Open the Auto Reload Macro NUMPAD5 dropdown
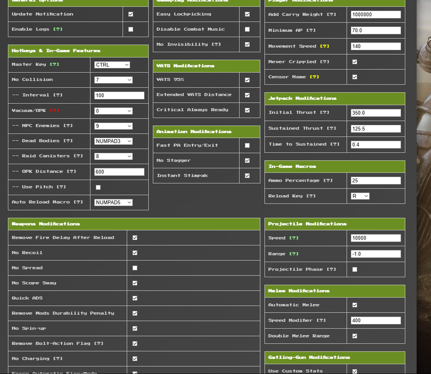The width and height of the screenshot is (431, 374). coord(113,202)
